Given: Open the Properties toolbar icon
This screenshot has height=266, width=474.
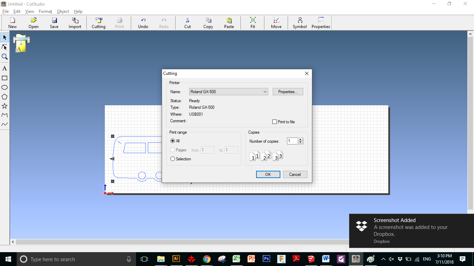Looking at the screenshot, I should tap(321, 23).
